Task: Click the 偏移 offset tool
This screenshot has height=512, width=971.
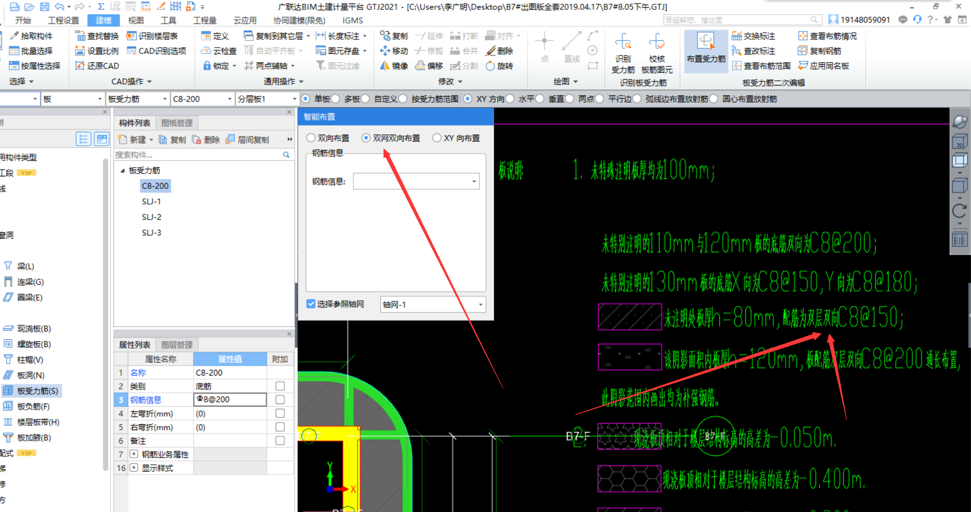Action: 429,66
